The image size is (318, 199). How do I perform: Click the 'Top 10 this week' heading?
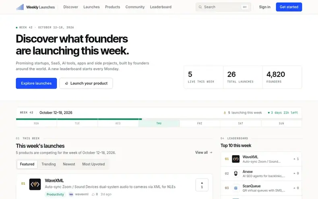coord(236,145)
